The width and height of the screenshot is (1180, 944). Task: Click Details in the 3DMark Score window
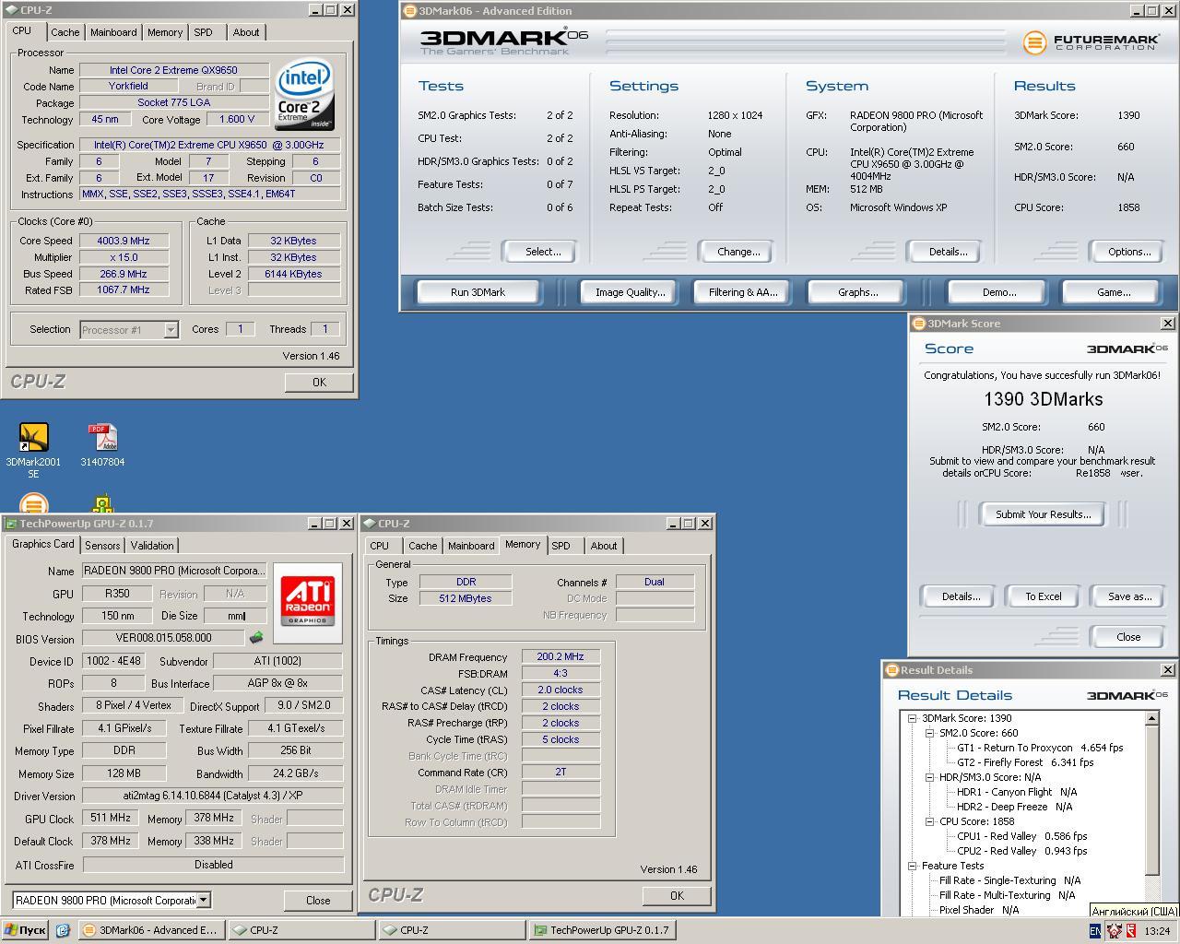(x=960, y=596)
